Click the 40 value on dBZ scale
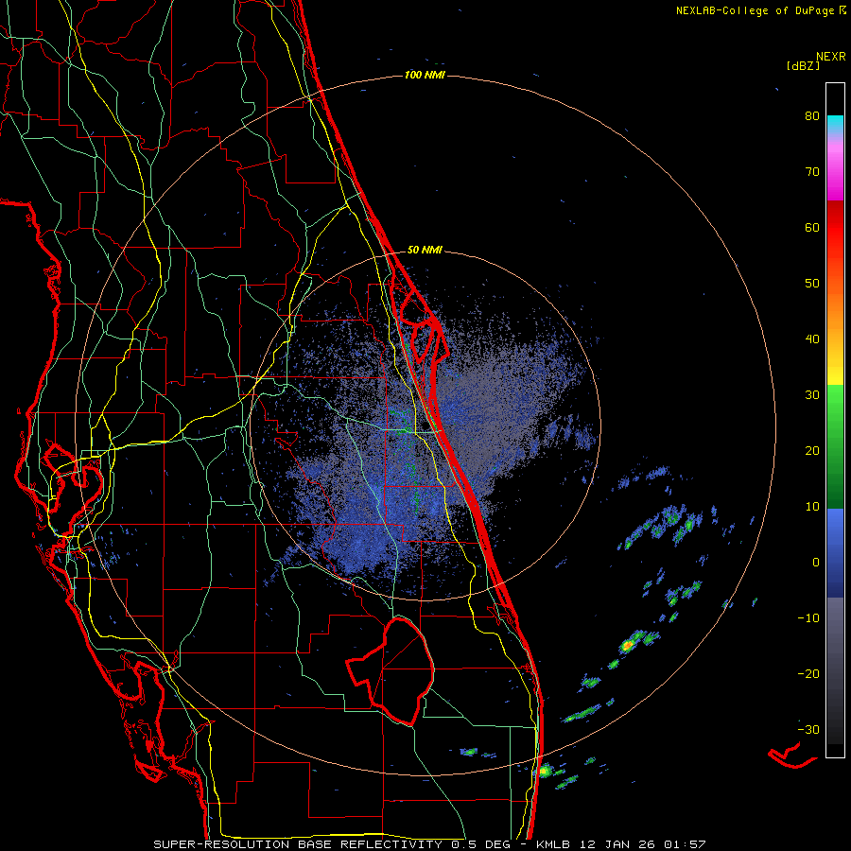The width and height of the screenshot is (851, 851). [x=812, y=339]
